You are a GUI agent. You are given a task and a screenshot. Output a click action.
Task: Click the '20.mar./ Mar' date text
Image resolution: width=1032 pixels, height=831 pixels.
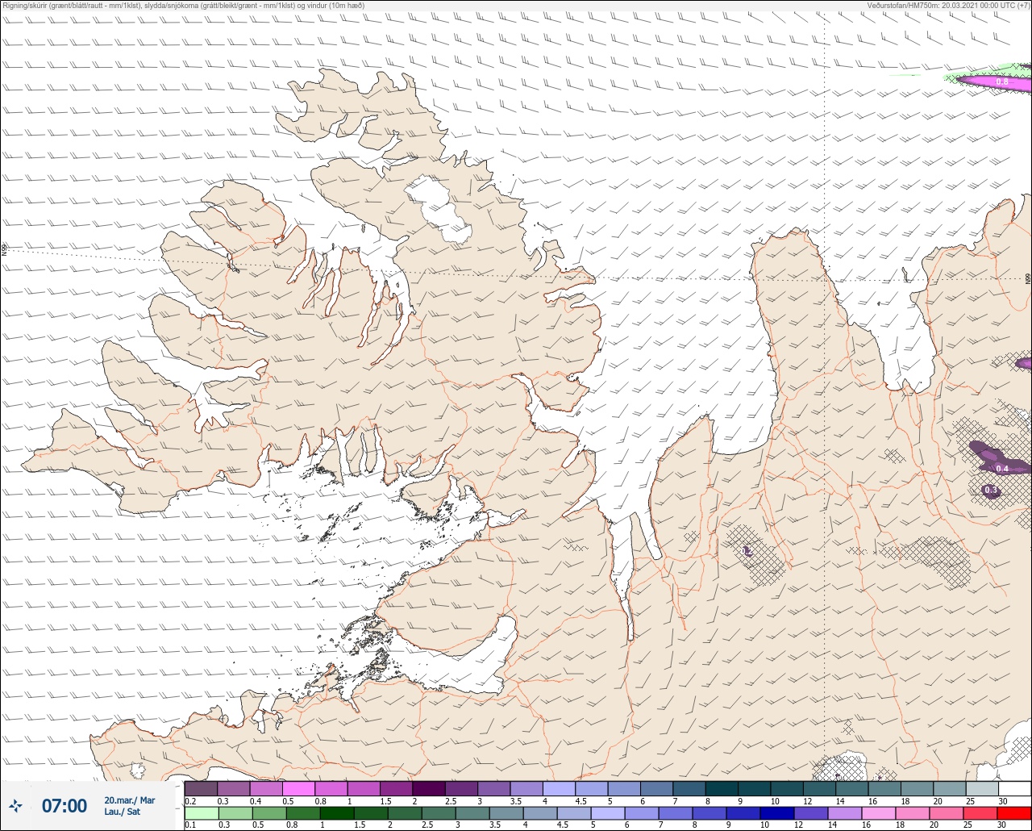[x=129, y=800]
